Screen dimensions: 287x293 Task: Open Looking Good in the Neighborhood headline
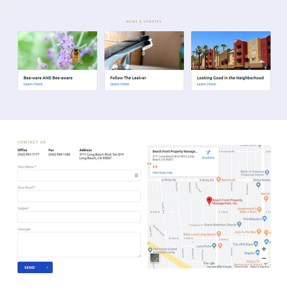click(x=230, y=78)
